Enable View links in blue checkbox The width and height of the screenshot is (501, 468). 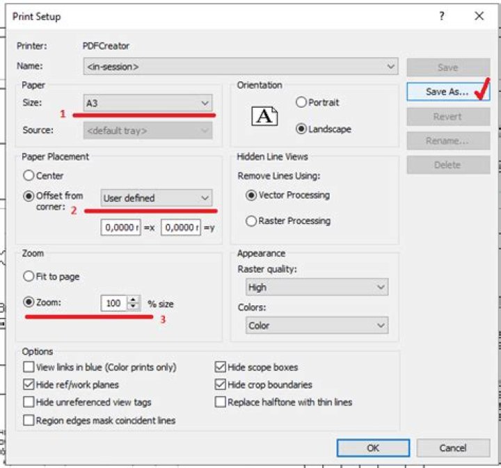29,366
